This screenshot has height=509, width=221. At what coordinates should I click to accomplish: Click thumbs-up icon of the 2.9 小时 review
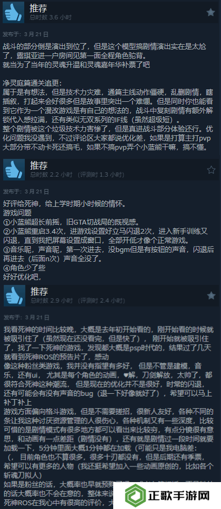pos(15,295)
